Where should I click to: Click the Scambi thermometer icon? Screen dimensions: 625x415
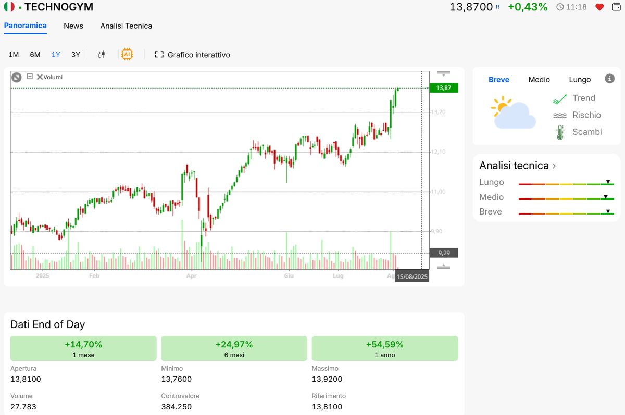[560, 132]
